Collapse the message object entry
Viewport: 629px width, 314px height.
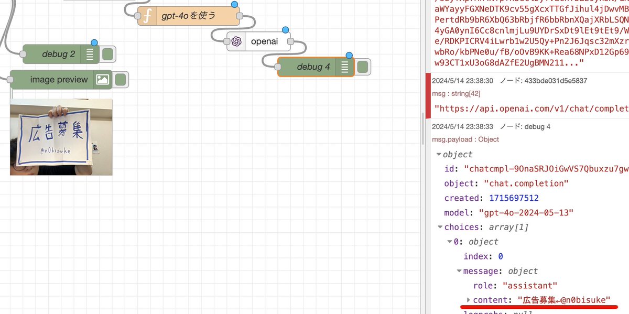pos(459,271)
